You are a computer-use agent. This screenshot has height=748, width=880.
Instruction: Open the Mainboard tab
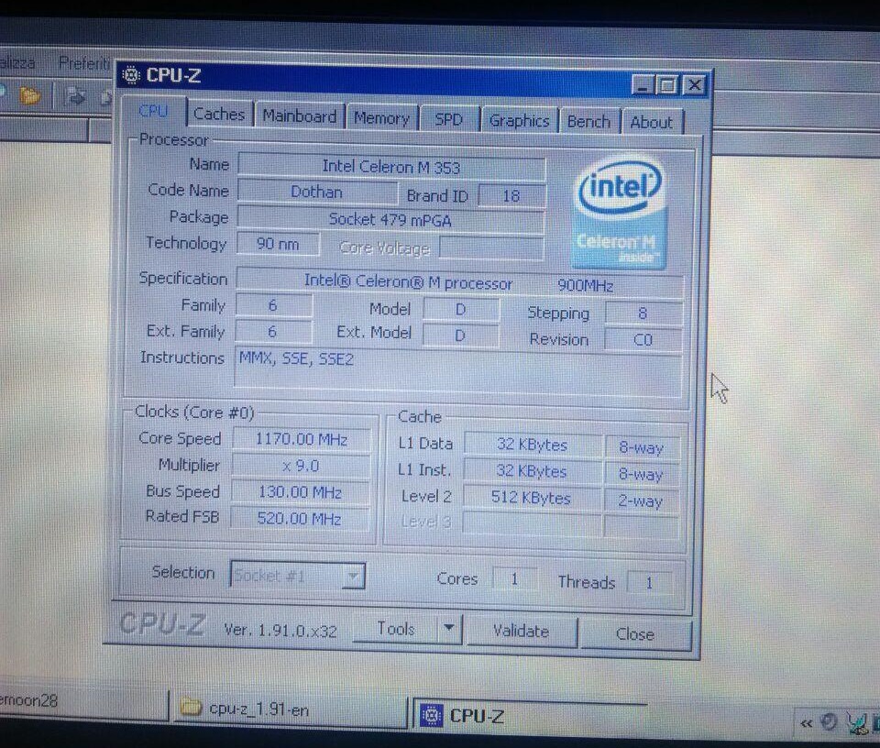point(299,116)
